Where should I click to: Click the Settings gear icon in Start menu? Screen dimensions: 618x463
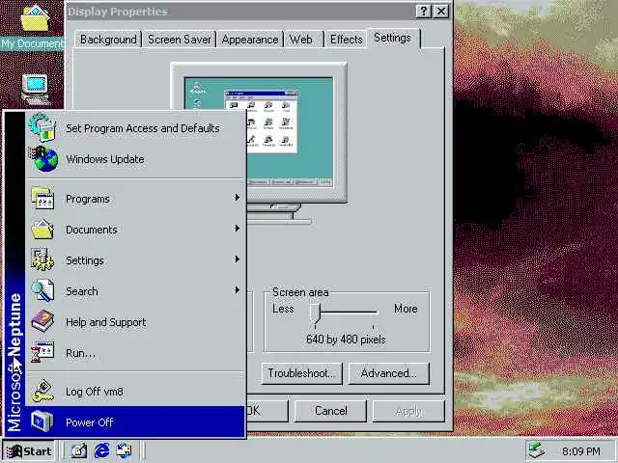(42, 259)
